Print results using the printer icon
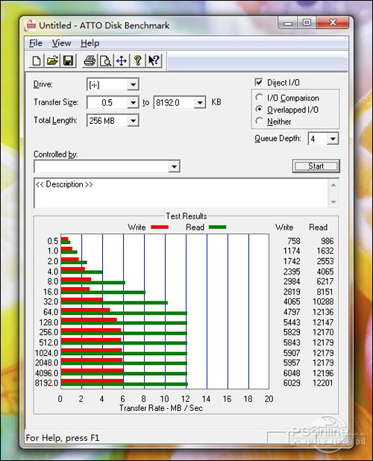 tap(90, 61)
